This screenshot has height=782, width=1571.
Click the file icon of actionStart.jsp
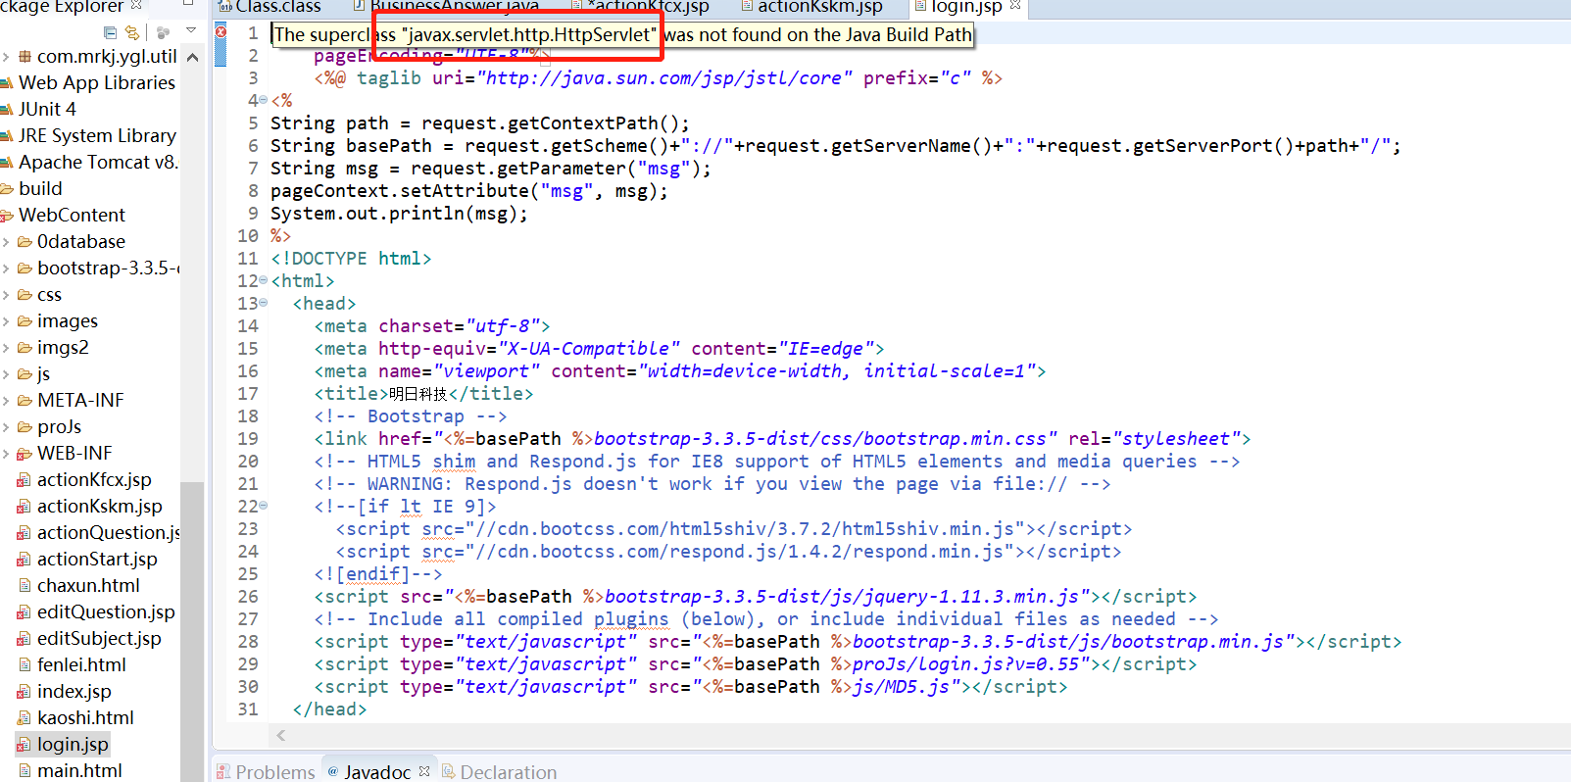[25, 559]
